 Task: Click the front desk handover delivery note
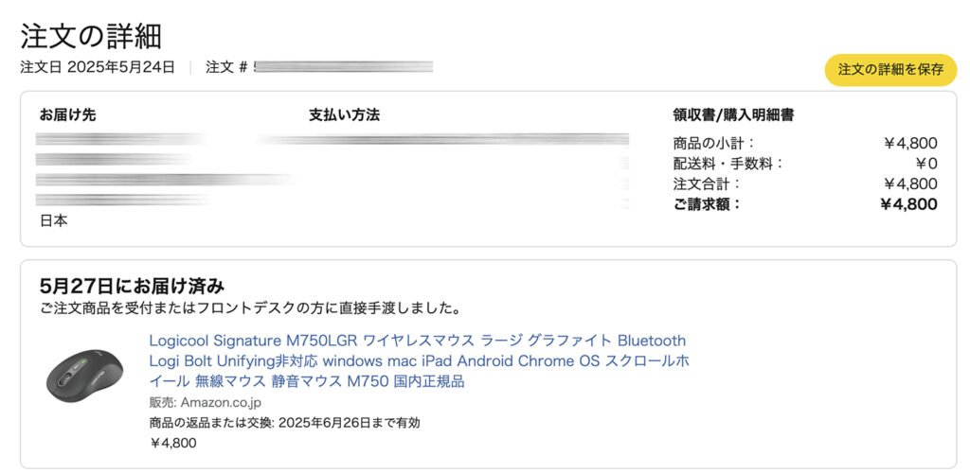point(249,307)
